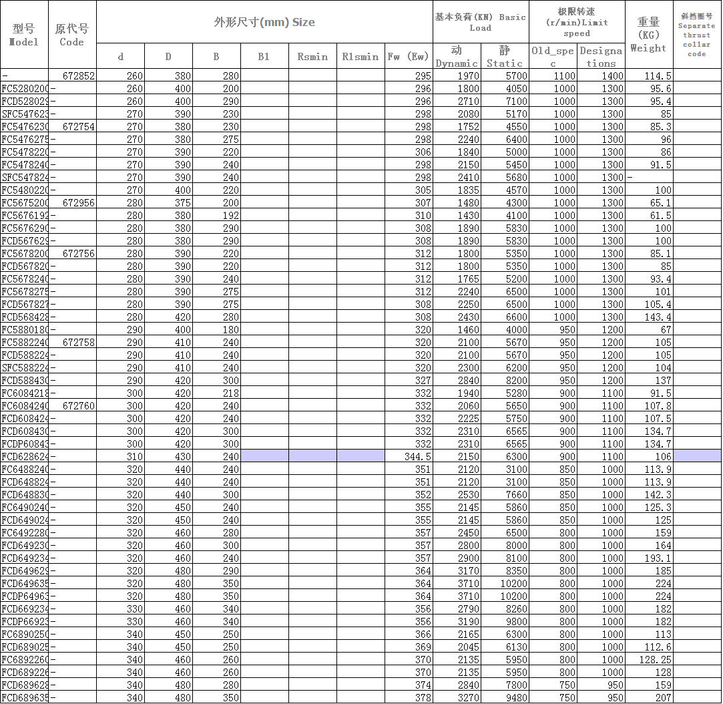Click the 基本负荷 Basic Load header cell
Image resolution: width=723 pixels, height=704 pixels.
pos(481,22)
